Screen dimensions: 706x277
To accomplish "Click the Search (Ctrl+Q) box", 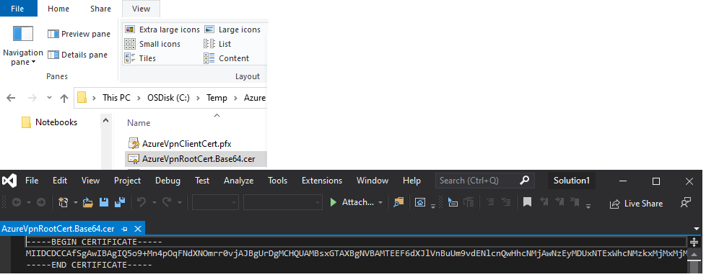I will tap(485, 181).
